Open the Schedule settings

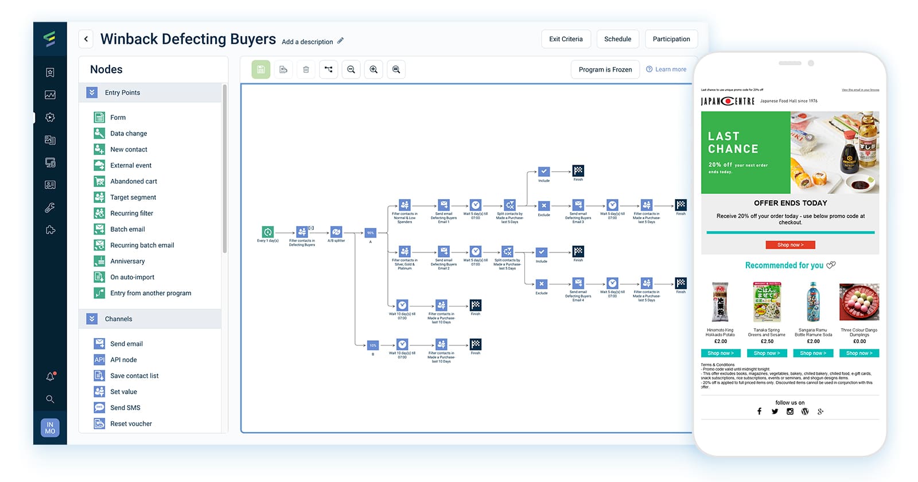click(617, 39)
